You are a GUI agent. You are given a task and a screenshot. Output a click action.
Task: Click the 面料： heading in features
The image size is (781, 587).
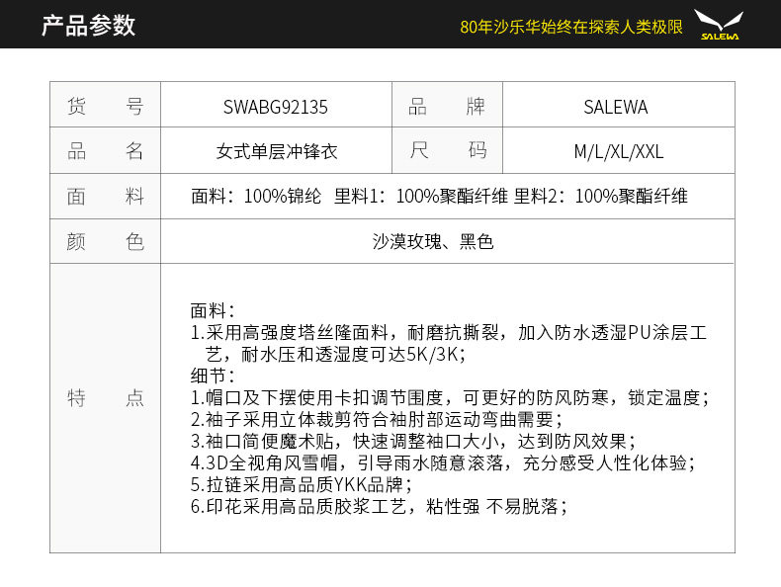click(213, 310)
